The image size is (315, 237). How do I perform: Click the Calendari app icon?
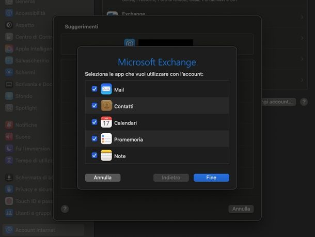pos(106,122)
